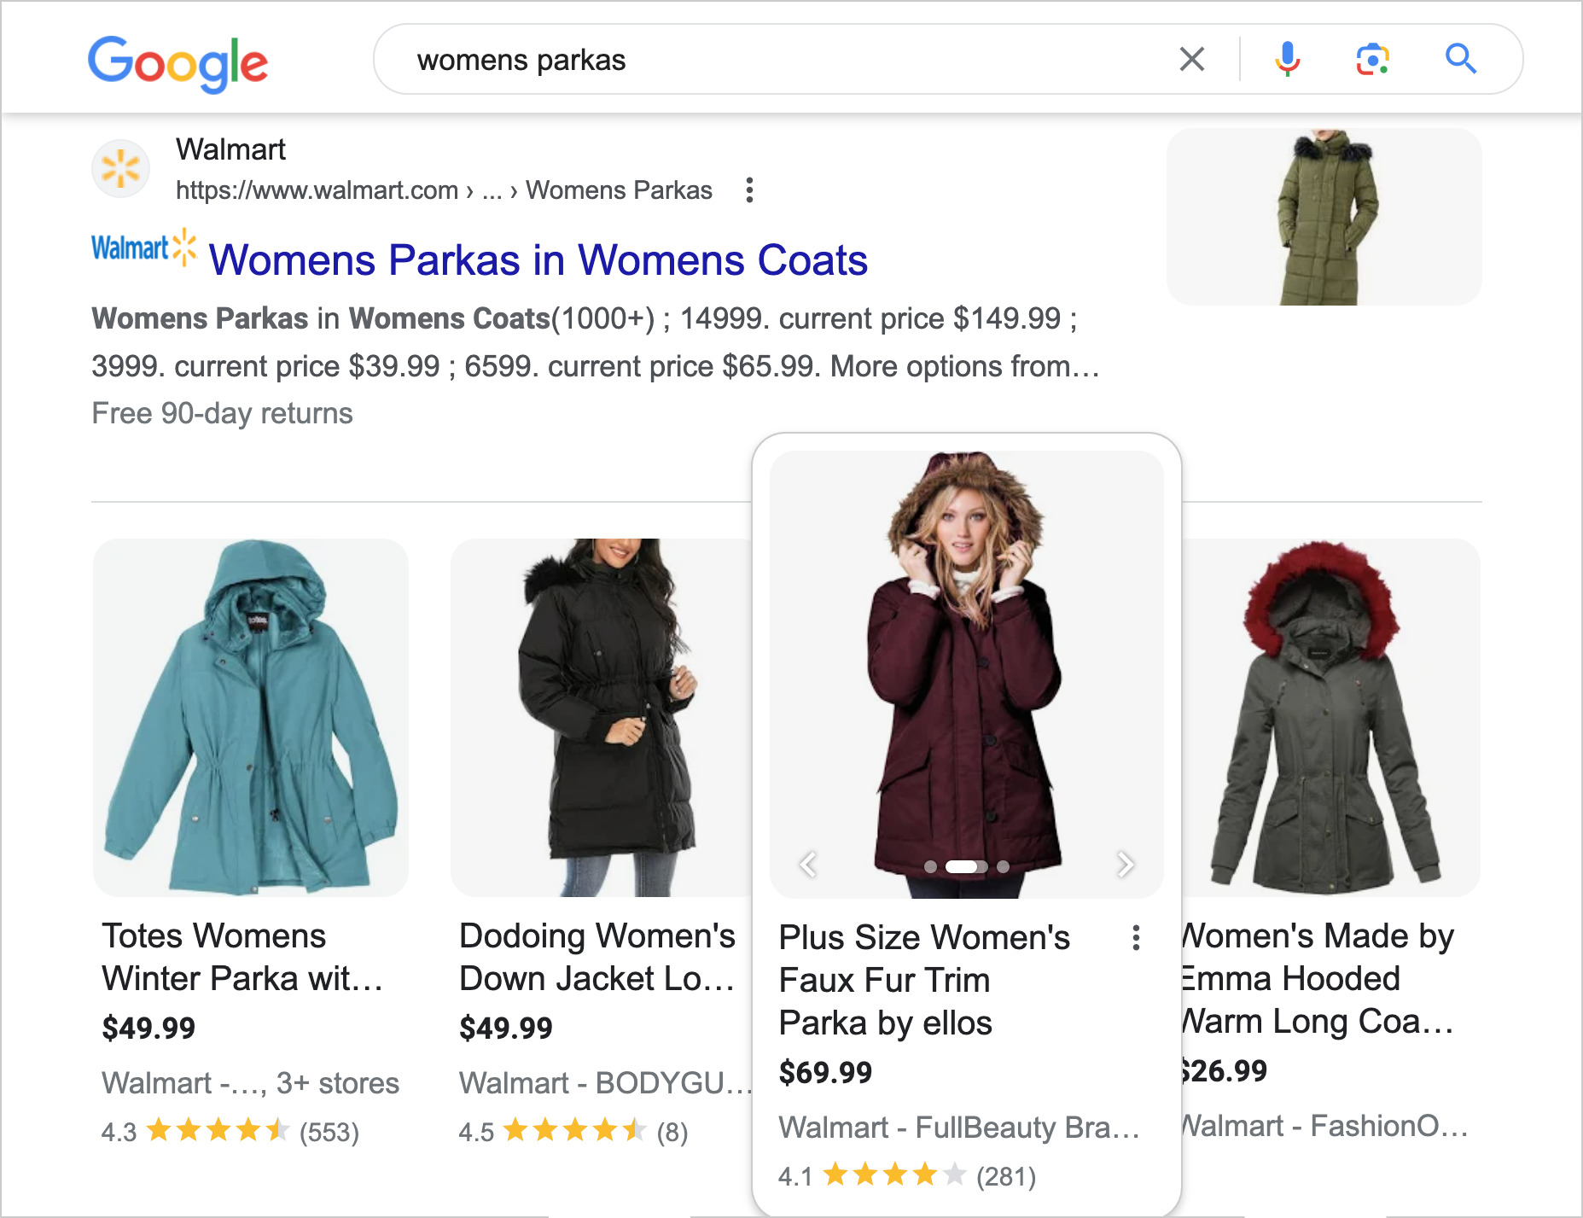Show previous image of ellos parka
1583x1218 pixels.
pyautogui.click(x=807, y=865)
